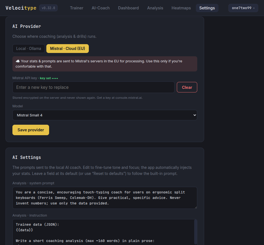Edit the Analysis system prompt textarea
264x245 pixels.
pyautogui.click(x=105, y=198)
